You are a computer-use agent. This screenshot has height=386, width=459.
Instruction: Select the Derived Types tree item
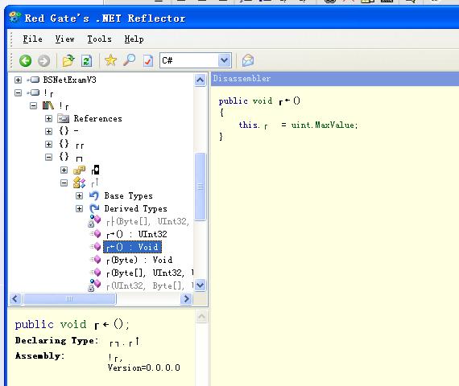pyautogui.click(x=135, y=208)
